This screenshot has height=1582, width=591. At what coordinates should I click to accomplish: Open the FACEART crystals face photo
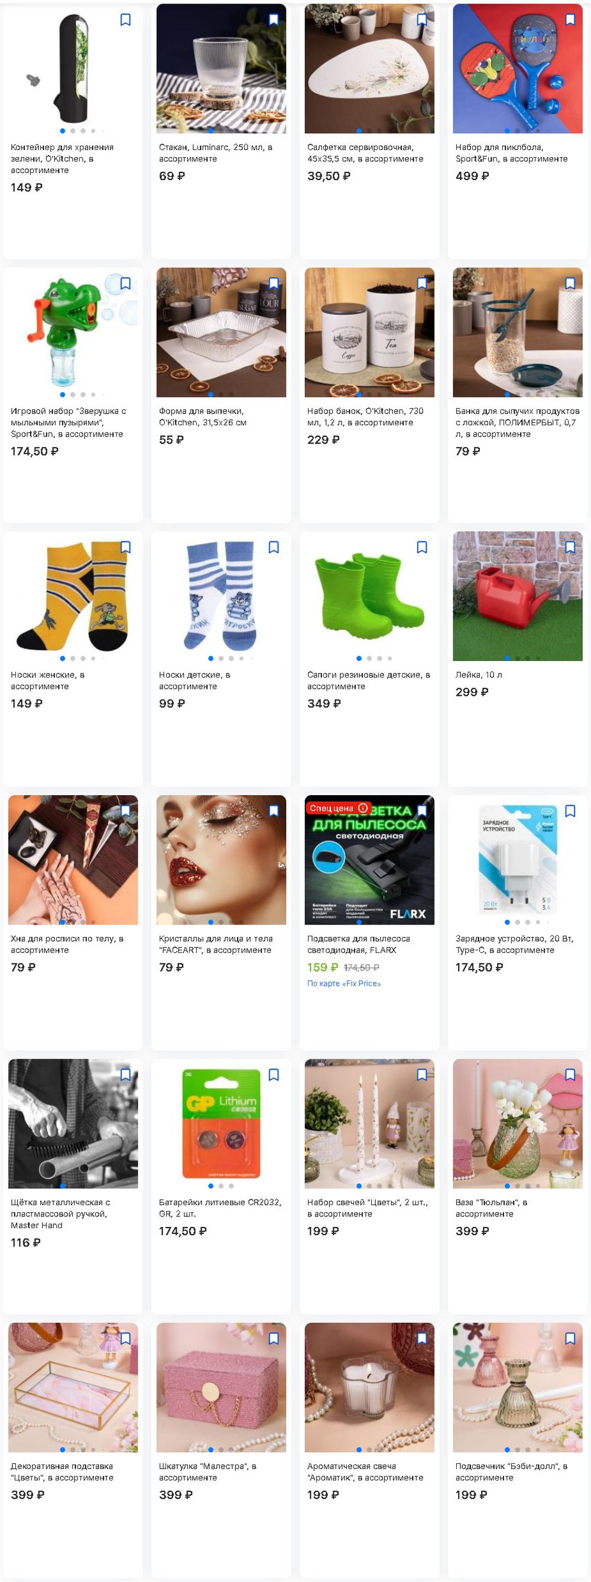(x=221, y=860)
